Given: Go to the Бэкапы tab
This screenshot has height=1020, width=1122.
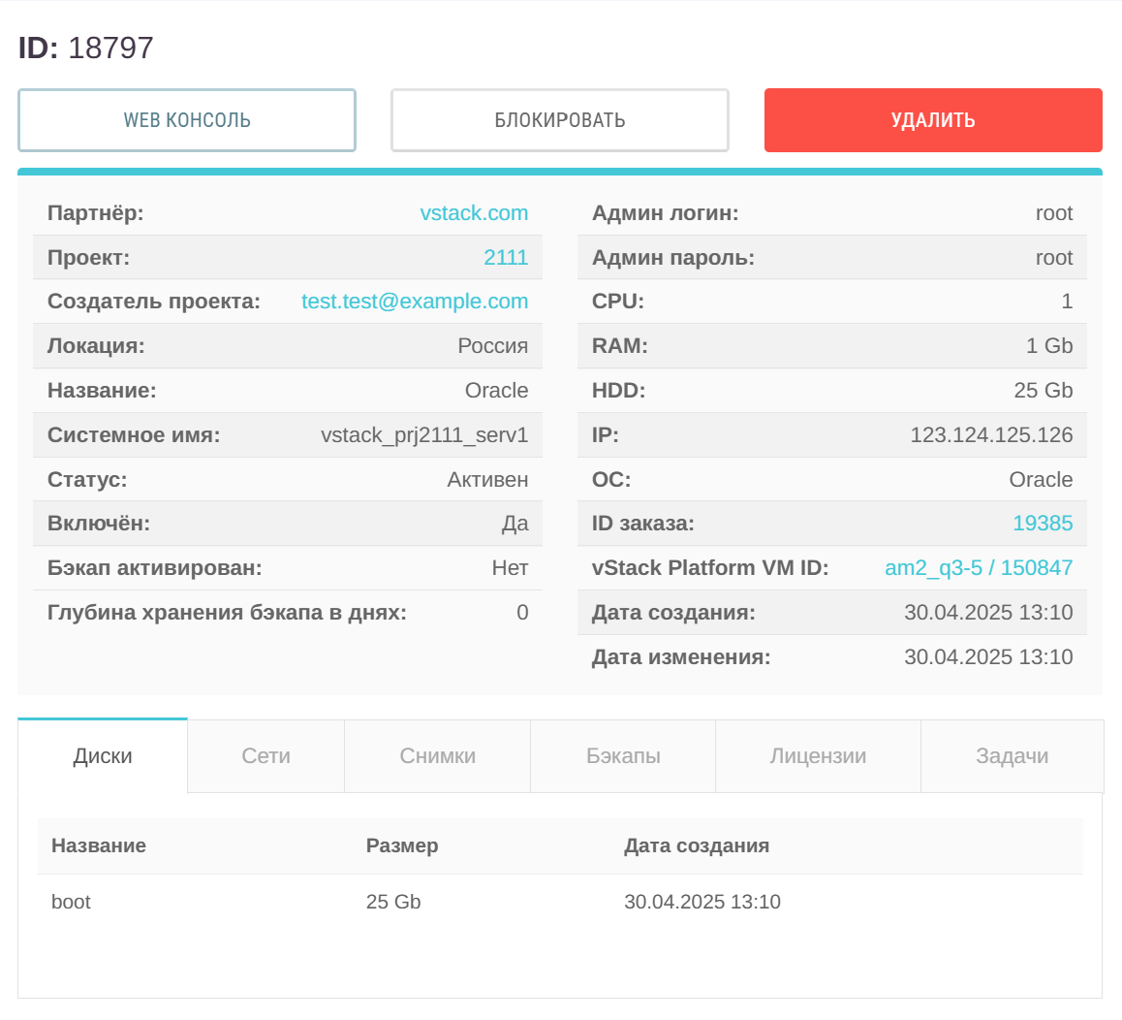Looking at the screenshot, I should coord(623,756).
